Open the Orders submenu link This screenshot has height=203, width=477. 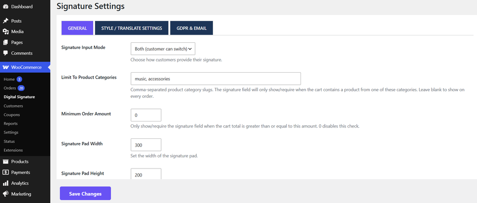10,88
